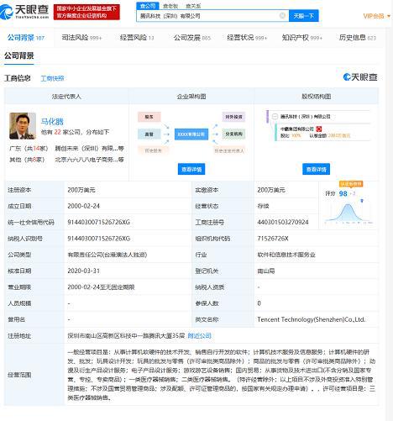Image resolution: width=393 pixels, height=421 pixels.
Task: Click 查看详情 under the 股权结构图
Action: click(x=316, y=169)
